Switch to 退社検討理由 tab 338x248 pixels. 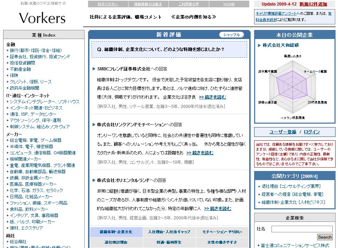(x=116, y=242)
